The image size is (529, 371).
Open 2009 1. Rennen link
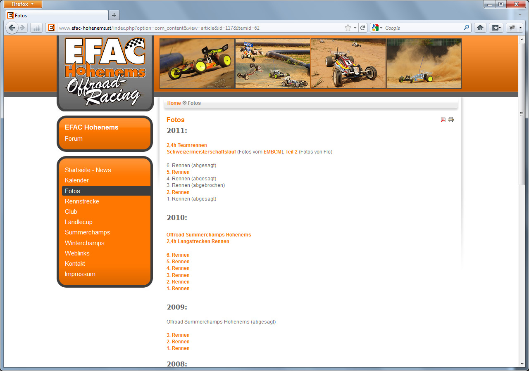pyautogui.click(x=178, y=348)
